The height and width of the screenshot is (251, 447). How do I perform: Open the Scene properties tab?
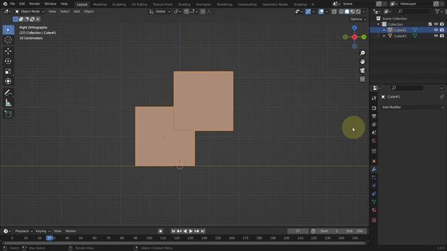coord(374,132)
